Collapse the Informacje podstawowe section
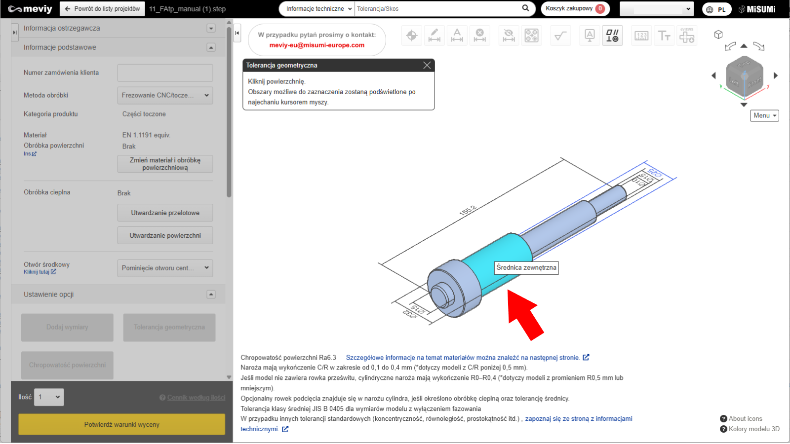790x444 pixels. click(x=211, y=47)
